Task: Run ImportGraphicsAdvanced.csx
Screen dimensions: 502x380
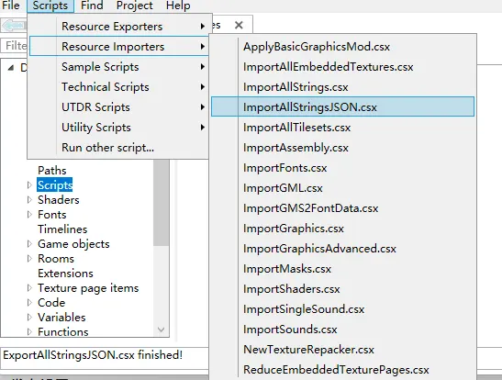Action: [342, 249]
